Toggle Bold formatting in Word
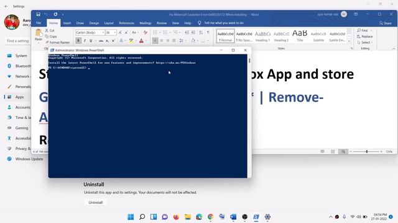 pyautogui.click(x=78, y=40)
